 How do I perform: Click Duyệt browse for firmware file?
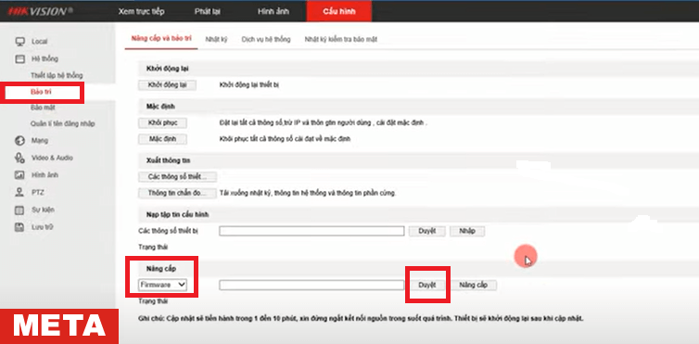tap(426, 286)
